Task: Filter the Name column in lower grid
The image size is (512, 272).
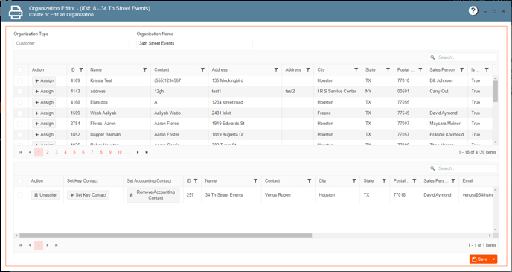Action: click(x=255, y=180)
